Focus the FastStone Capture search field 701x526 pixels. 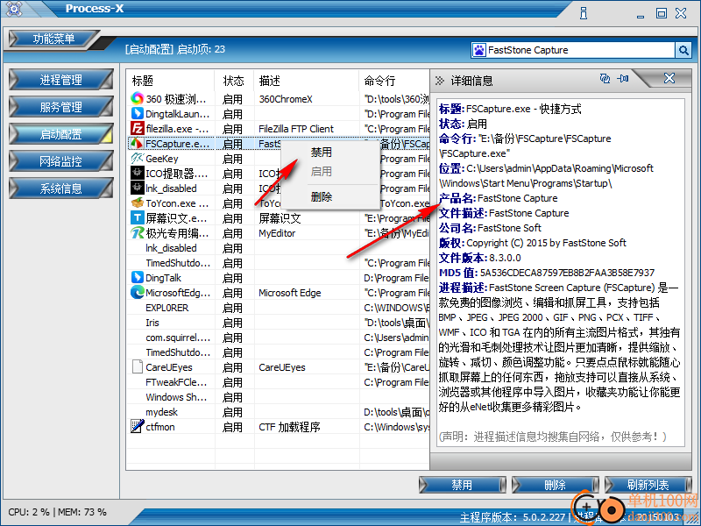(x=579, y=50)
